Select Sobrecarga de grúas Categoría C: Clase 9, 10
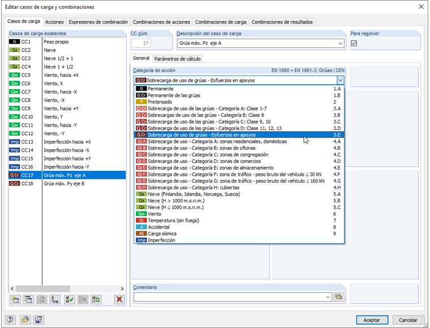Screen dimensions: 430x328 pos(239,122)
